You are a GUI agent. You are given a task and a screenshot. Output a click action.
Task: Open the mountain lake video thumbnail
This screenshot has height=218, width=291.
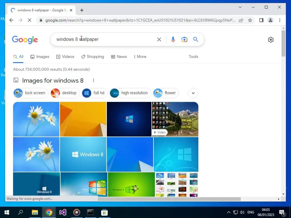tap(175, 119)
